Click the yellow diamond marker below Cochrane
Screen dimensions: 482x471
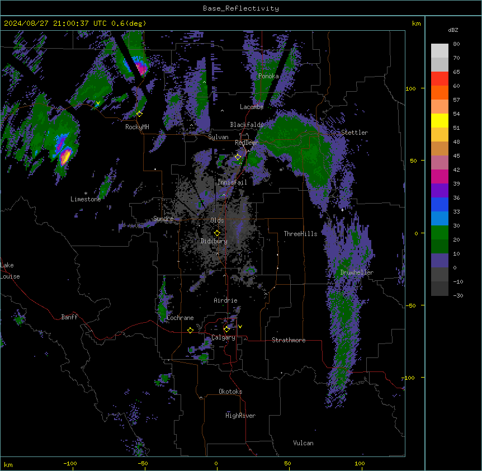(190, 330)
